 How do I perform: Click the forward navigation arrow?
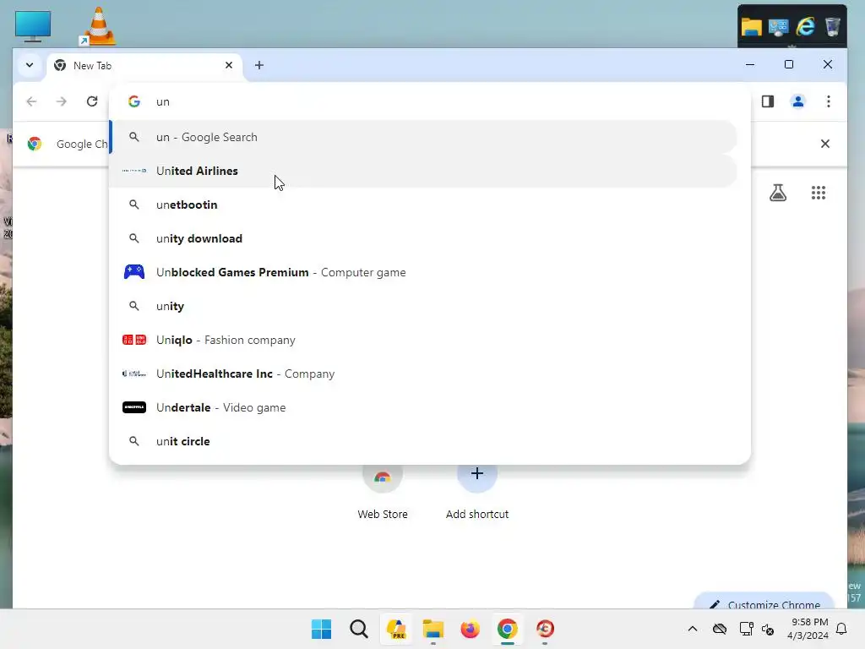pyautogui.click(x=61, y=101)
